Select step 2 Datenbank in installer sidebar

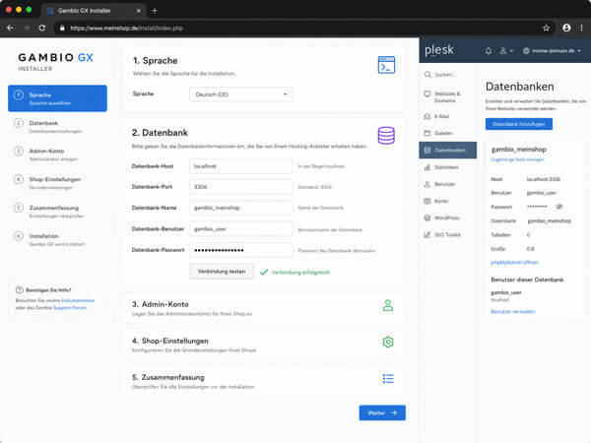tap(57, 127)
